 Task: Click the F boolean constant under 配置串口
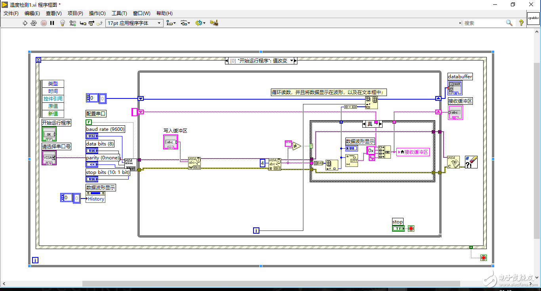88,122
